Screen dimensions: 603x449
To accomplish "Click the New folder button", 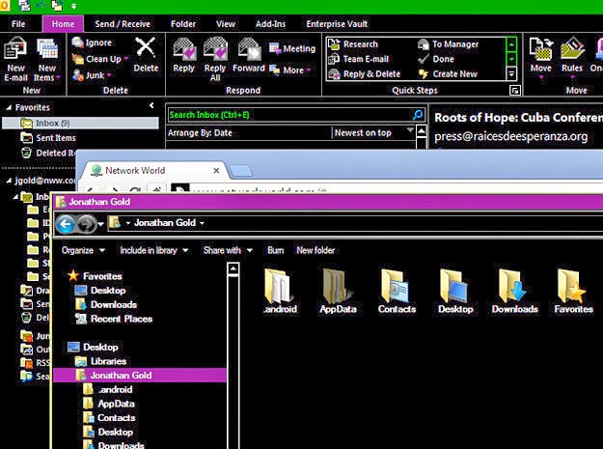I will tap(315, 250).
